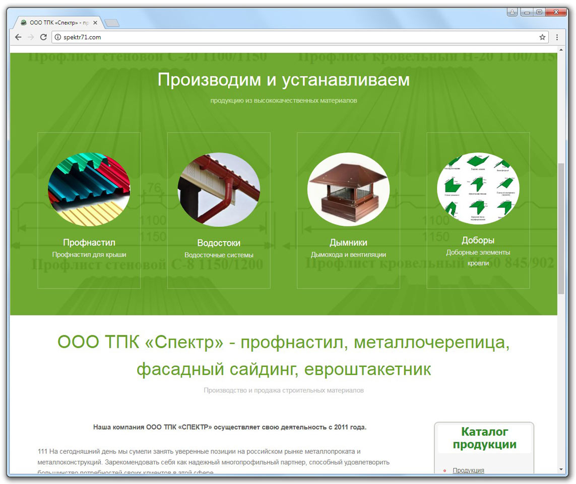Reload the page with refresh icon
Viewport: 576px width, 484px height.
click(x=43, y=37)
